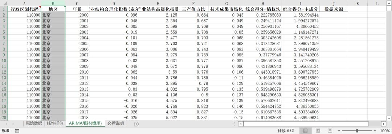The width and height of the screenshot is (392, 134).
Task: Select column D header
Action: pyautogui.click(x=114, y=3)
